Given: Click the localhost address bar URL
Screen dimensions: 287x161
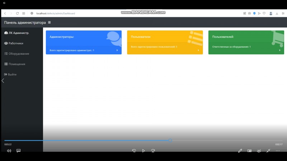Looking at the screenshot, I should click(56, 13).
